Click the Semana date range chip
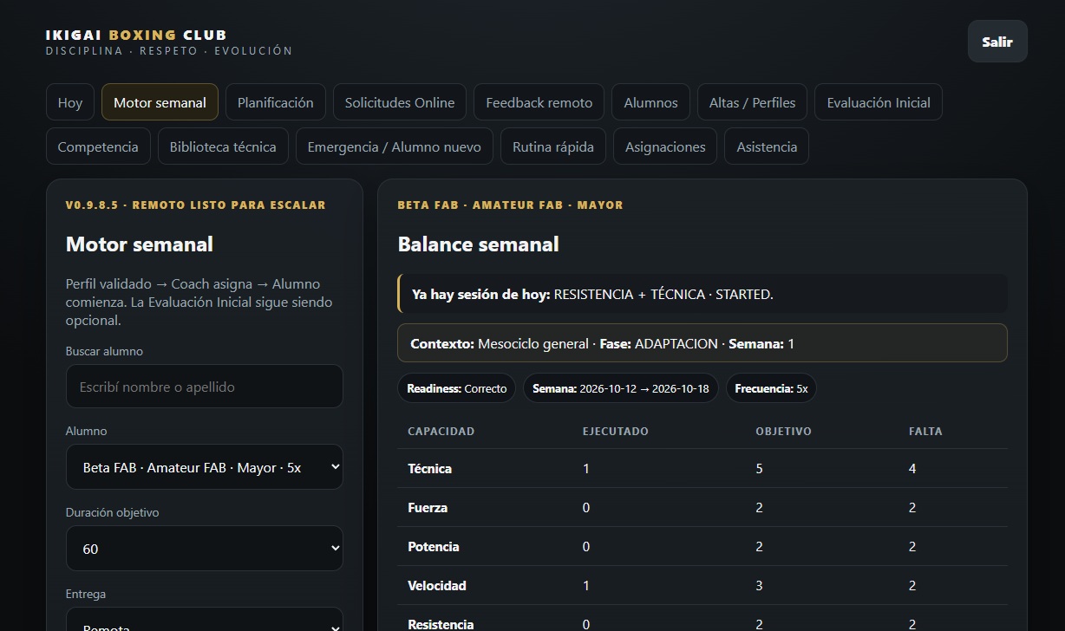1065x631 pixels. (x=621, y=388)
